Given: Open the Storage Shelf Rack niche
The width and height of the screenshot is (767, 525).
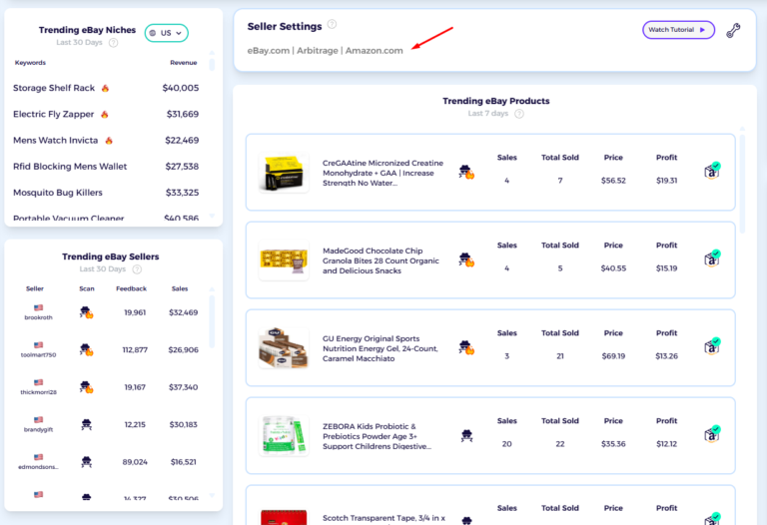Looking at the screenshot, I should point(54,88).
